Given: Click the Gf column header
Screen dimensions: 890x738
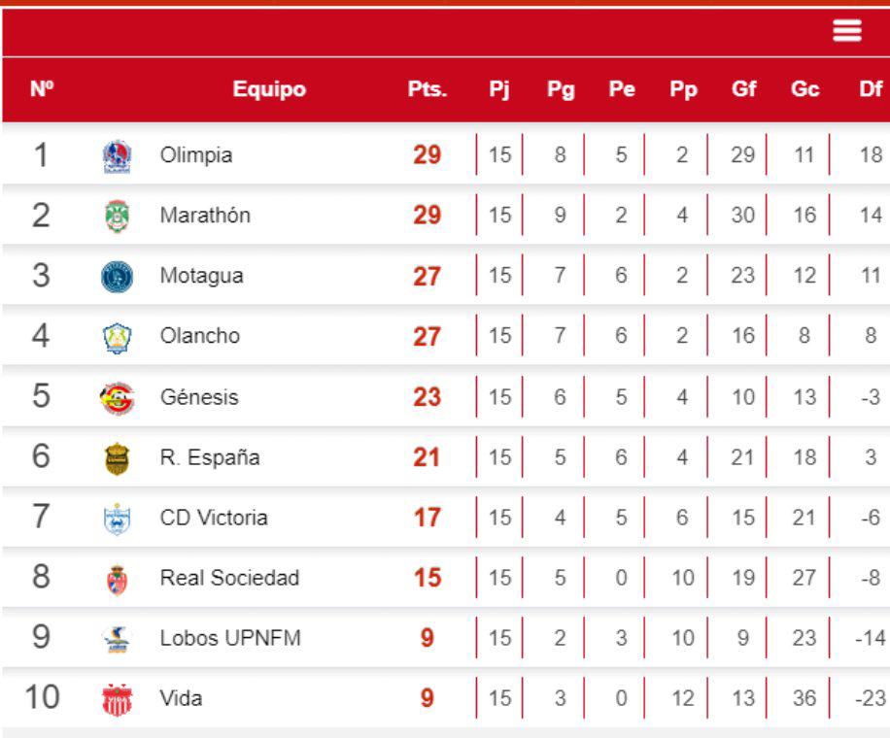Looking at the screenshot, I should [743, 89].
